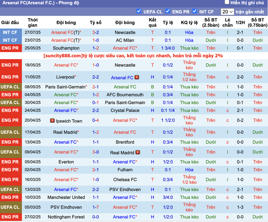Open the Manchester United team link
268x222 pixels.
[66, 198]
